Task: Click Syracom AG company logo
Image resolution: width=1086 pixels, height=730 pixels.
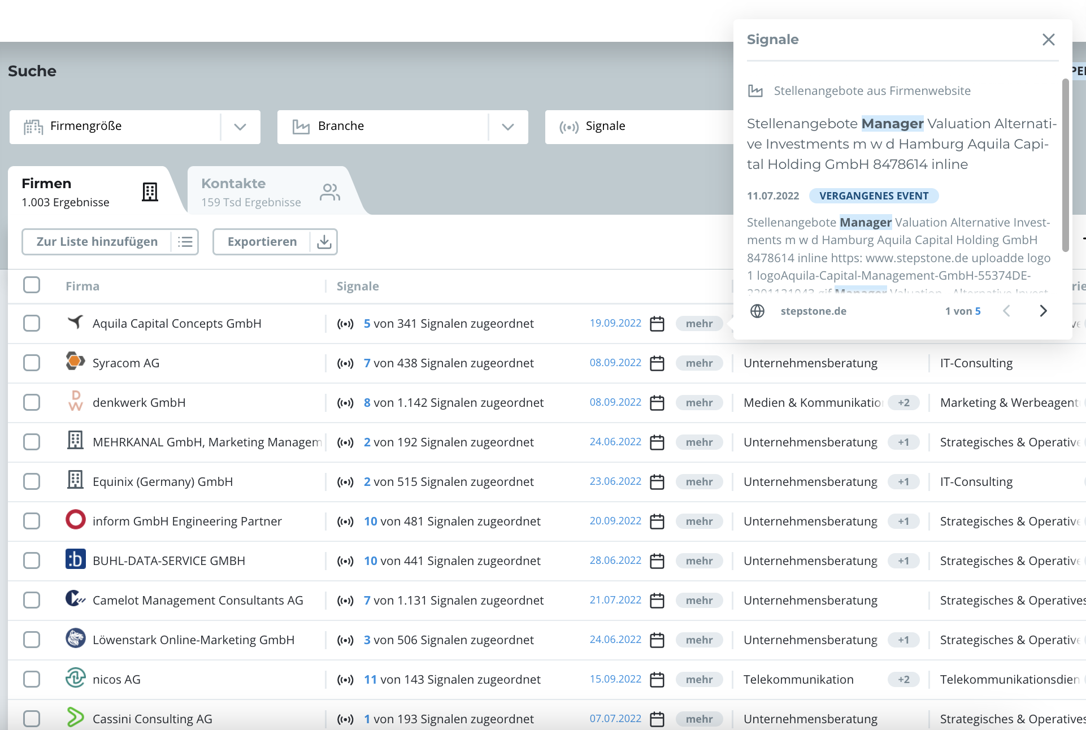Action: coord(75,362)
